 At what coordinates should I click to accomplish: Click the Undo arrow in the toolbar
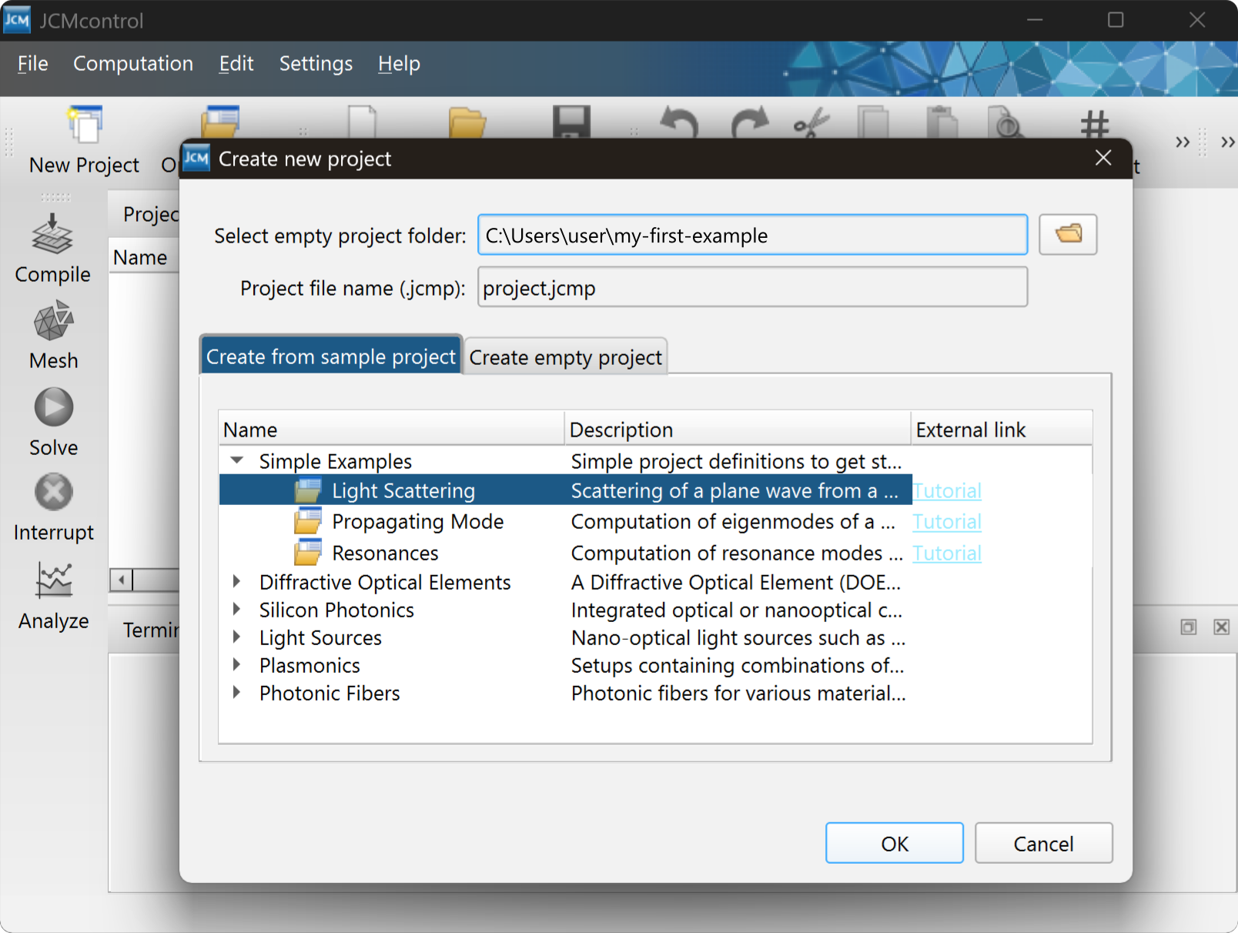click(679, 122)
